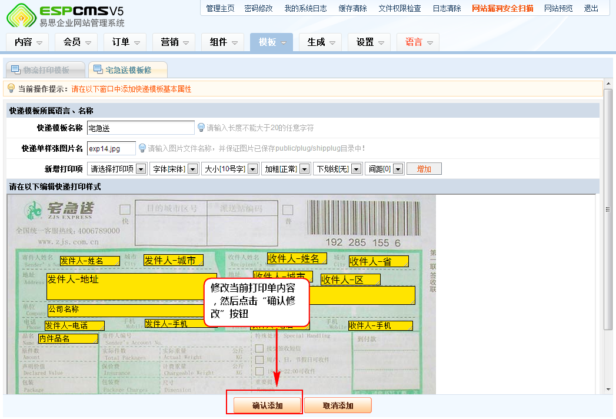The height and width of the screenshot is (419, 616).
Task: Go to 管理主页
Action: tap(220, 8)
